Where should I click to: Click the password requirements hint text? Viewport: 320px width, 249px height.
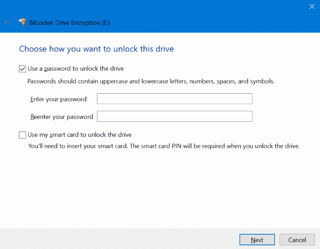point(151,82)
